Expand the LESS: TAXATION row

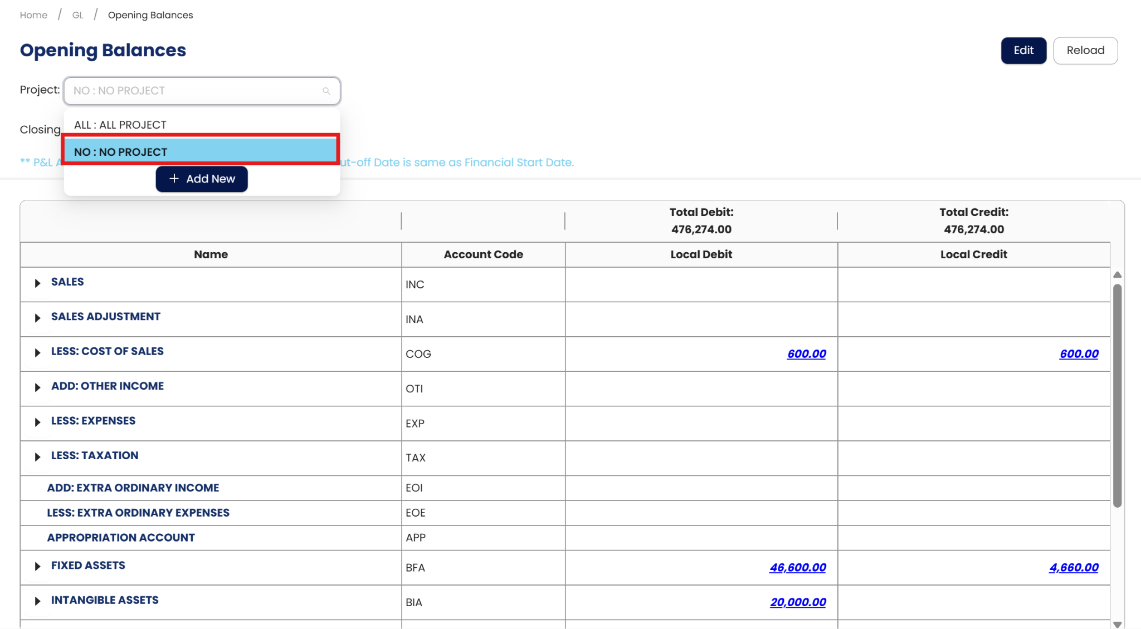click(37, 457)
